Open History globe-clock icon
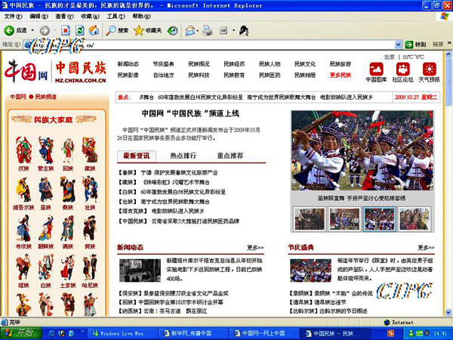 point(172,30)
